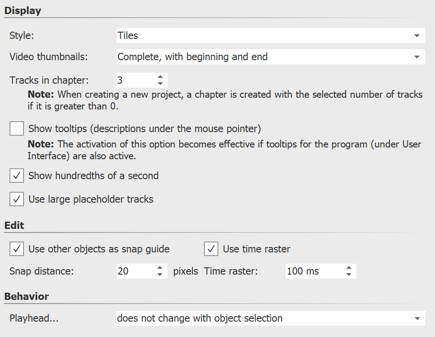Click Snap distance up arrow
The height and width of the screenshot is (337, 435).
pyautogui.click(x=161, y=268)
